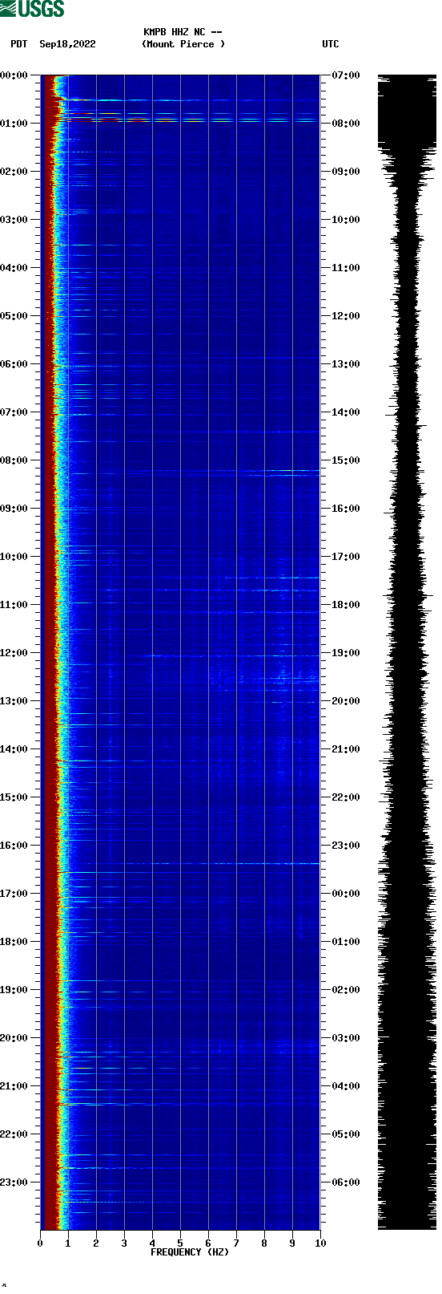The image size is (442, 1294).
Task: Click the 05:00 PDT time label
Action: tap(14, 316)
